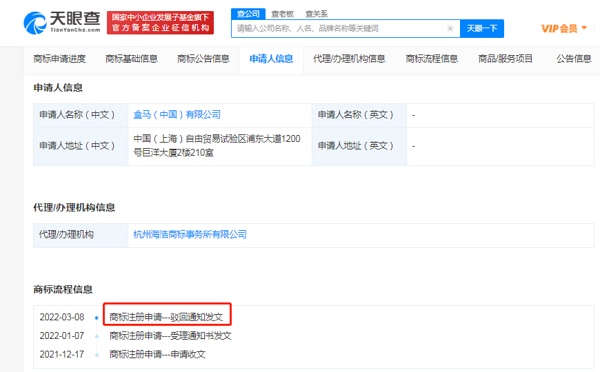The height and width of the screenshot is (372, 600).
Task: Click the timeline dot for 2022-03-08
Action: click(97, 318)
